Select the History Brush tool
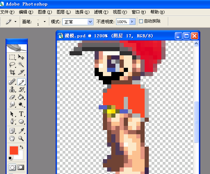 [21, 89]
